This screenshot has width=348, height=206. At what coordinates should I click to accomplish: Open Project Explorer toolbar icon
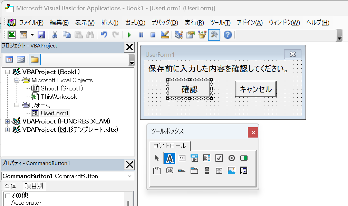pyautogui.click(x=179, y=35)
